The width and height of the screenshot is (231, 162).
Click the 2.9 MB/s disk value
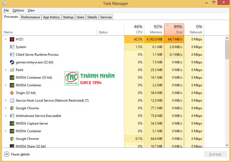tap(176, 47)
